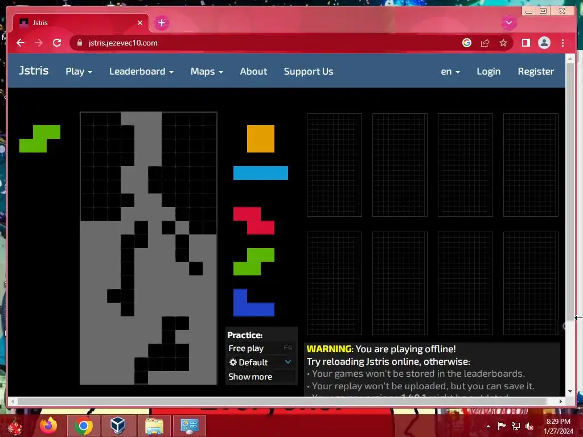The height and width of the screenshot is (437, 583).
Task: Select the Jstris browser tab
Action: click(x=81, y=23)
